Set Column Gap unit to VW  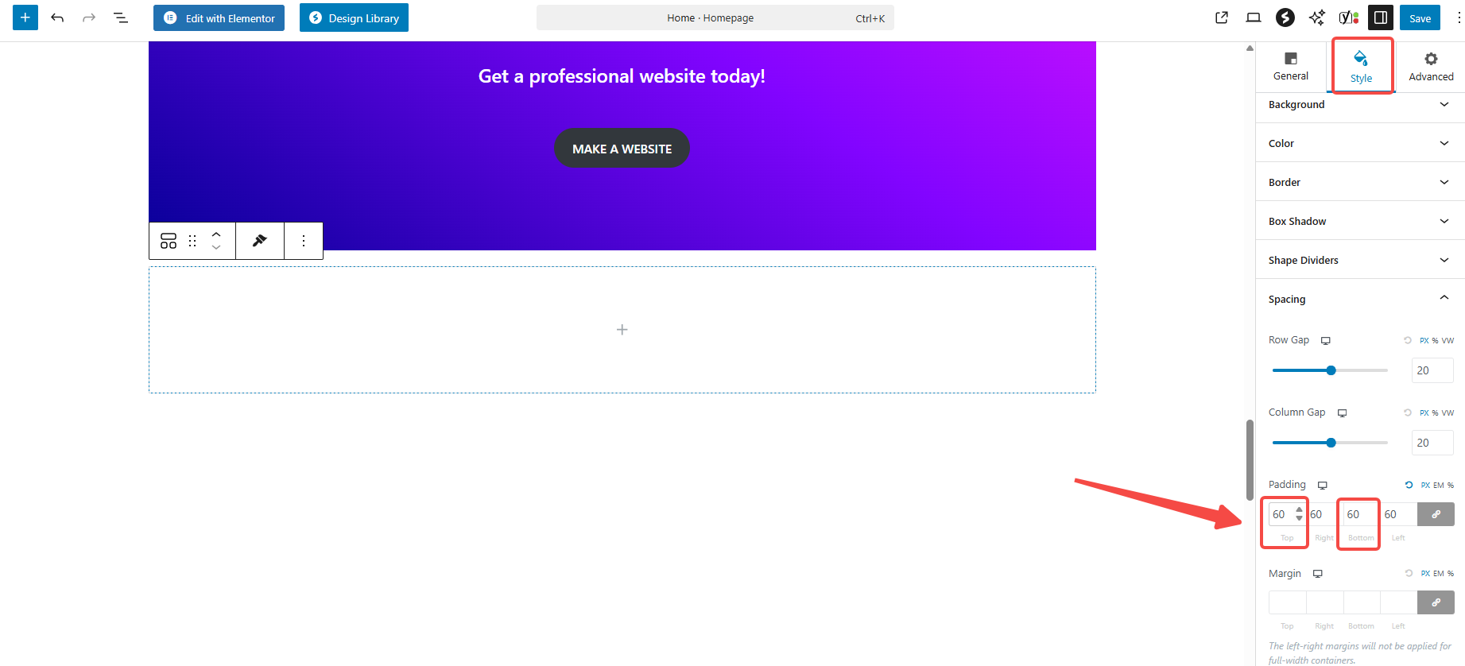[1448, 412]
